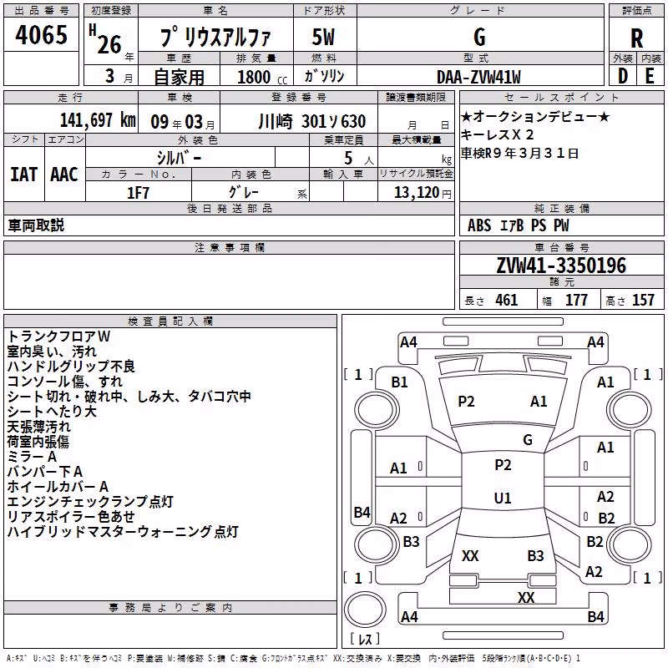Select the note 室内臭い、汚れ
Viewport: 668px width, 668px height.
pos(52,352)
